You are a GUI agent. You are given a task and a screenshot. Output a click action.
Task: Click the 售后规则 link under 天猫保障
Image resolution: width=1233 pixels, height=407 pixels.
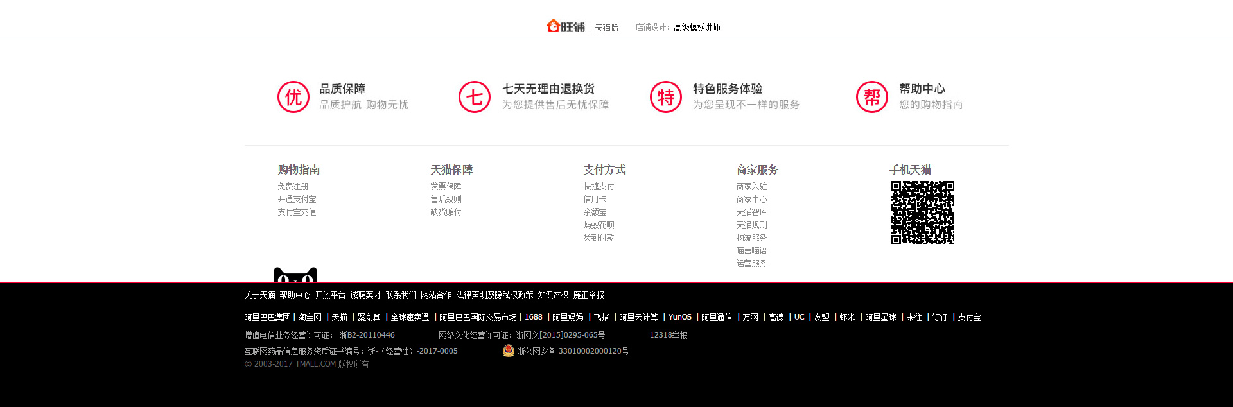tap(446, 199)
